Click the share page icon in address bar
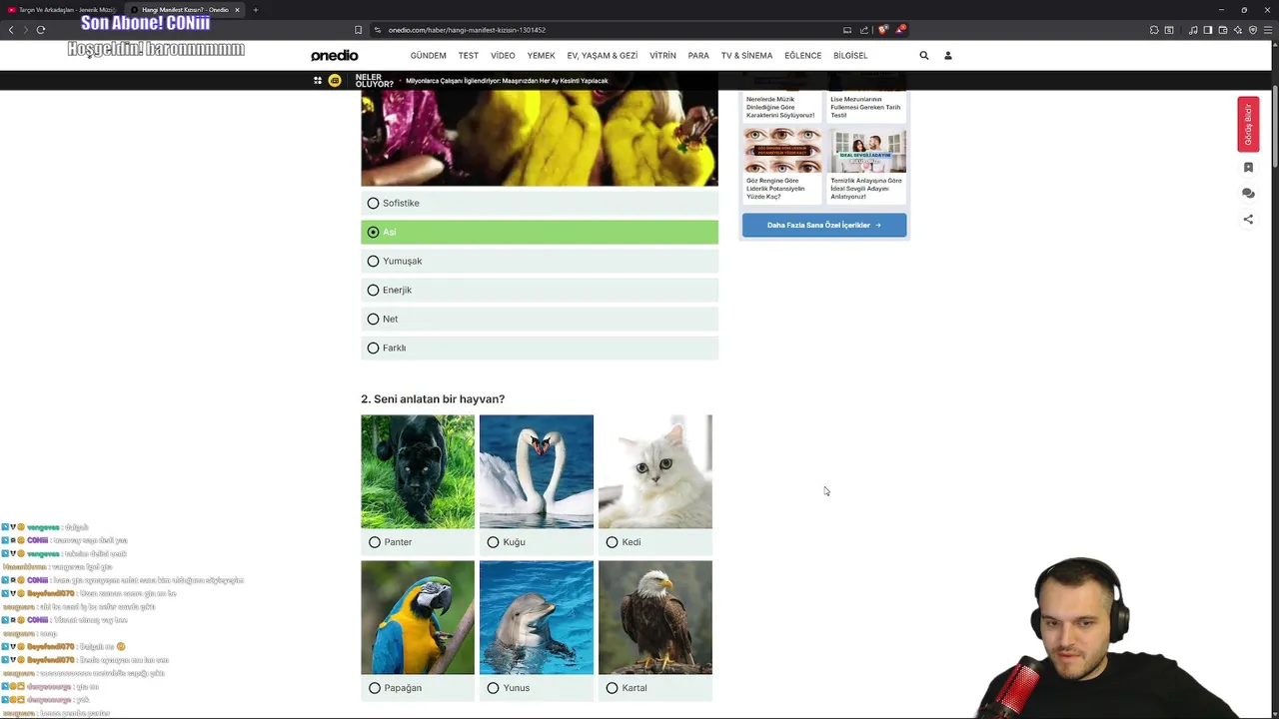 tap(864, 30)
